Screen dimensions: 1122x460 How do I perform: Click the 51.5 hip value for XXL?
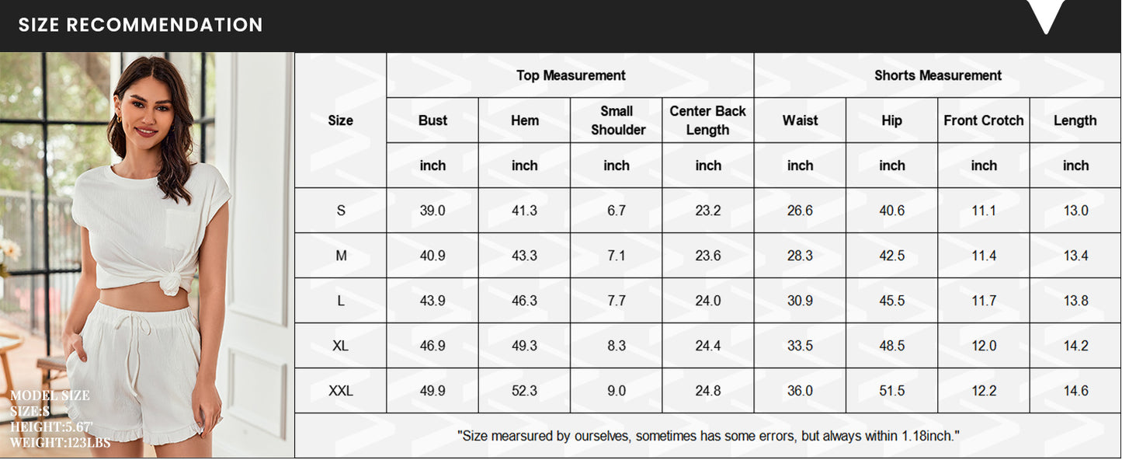click(x=892, y=391)
